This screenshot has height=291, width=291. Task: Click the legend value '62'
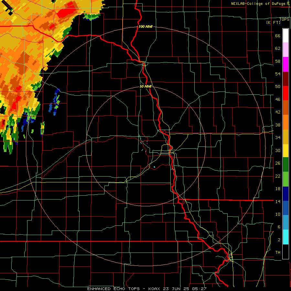pos(278,48)
